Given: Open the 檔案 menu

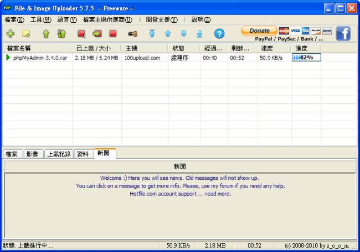Looking at the screenshot, I should coord(14,19).
